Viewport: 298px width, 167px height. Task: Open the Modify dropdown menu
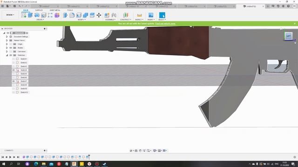[x=82, y=19]
